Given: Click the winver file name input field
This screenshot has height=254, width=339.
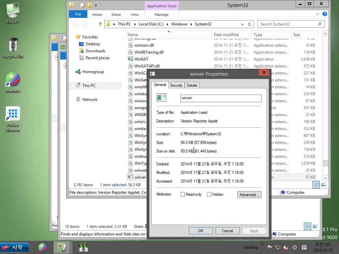Looking at the screenshot, I should 221,98.
